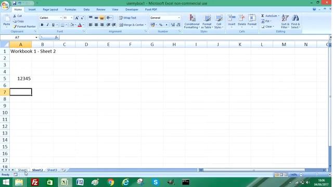Decrease indent icon
Image resolution: width=333 pixels, height=187 pixels.
[108, 25]
